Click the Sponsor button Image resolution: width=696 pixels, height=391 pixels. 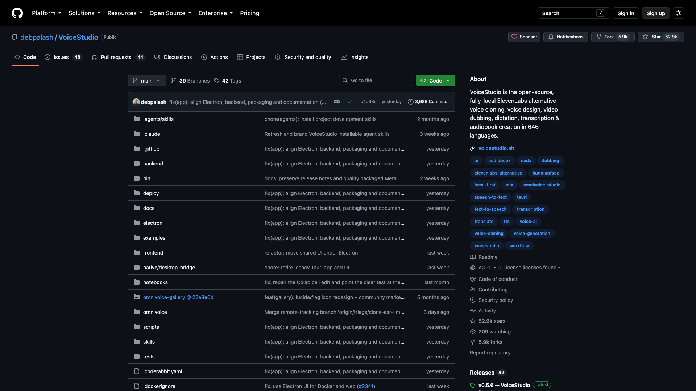[524, 37]
